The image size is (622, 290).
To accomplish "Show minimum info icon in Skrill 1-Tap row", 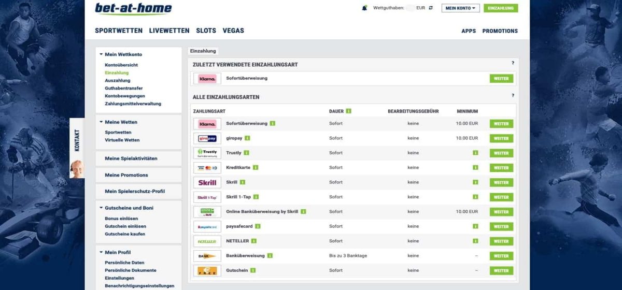I will click(475, 197).
